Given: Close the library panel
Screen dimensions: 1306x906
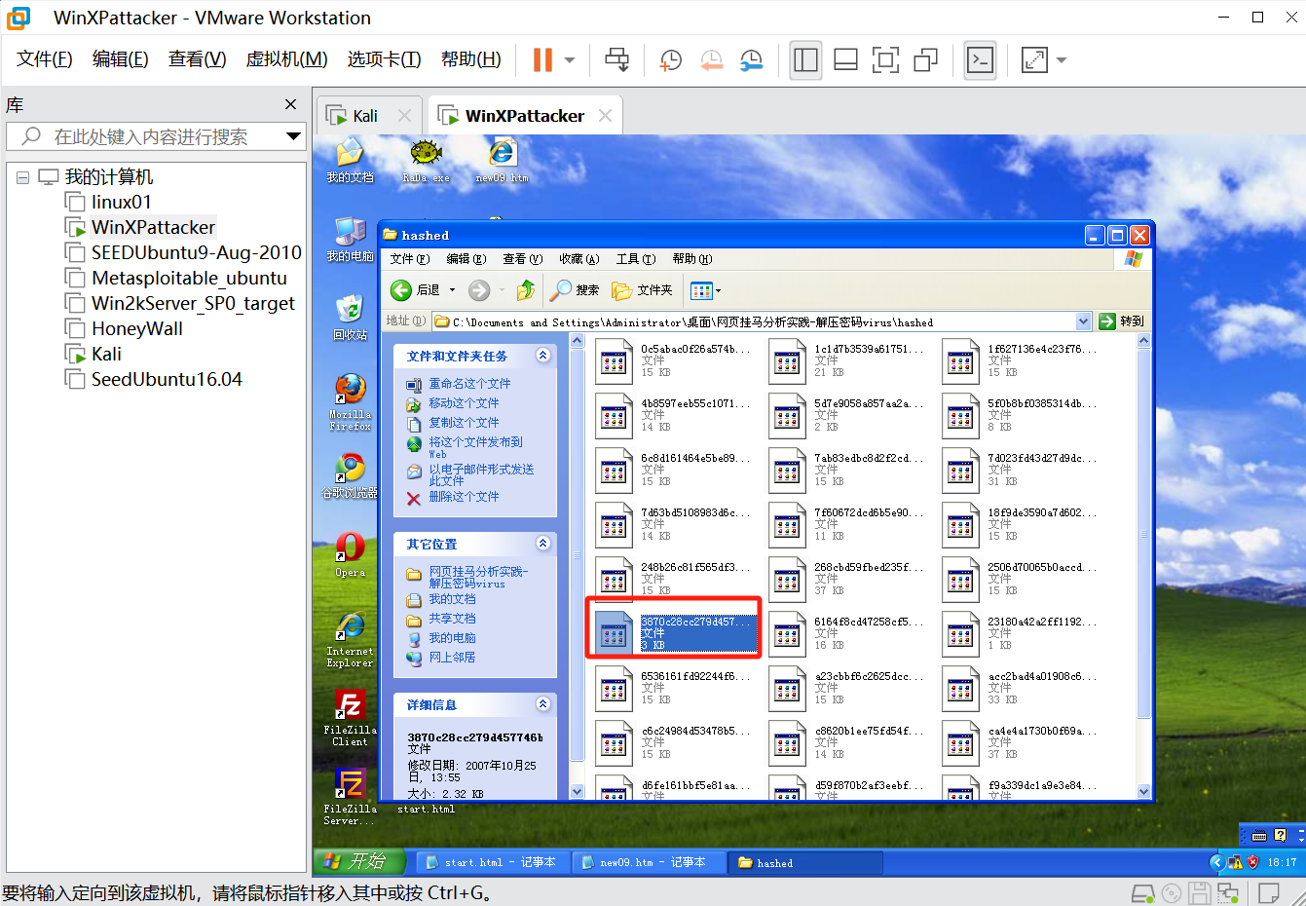Looking at the screenshot, I should click(x=290, y=104).
